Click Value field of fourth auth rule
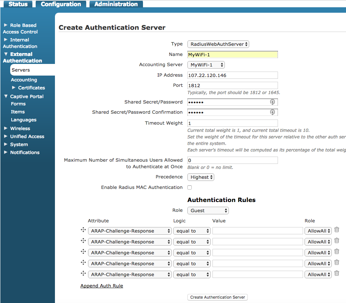Viewport: 346px width, 303px height. click(258, 264)
